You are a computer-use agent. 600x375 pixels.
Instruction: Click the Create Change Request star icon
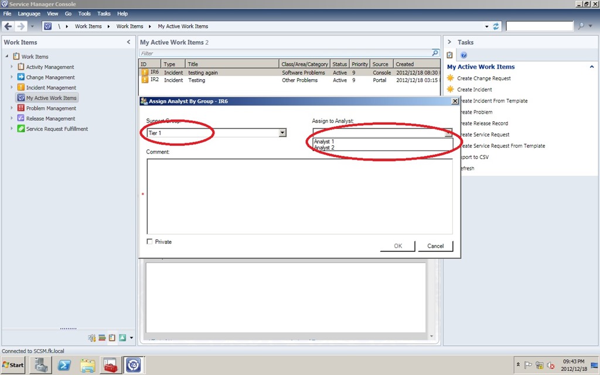450,79
